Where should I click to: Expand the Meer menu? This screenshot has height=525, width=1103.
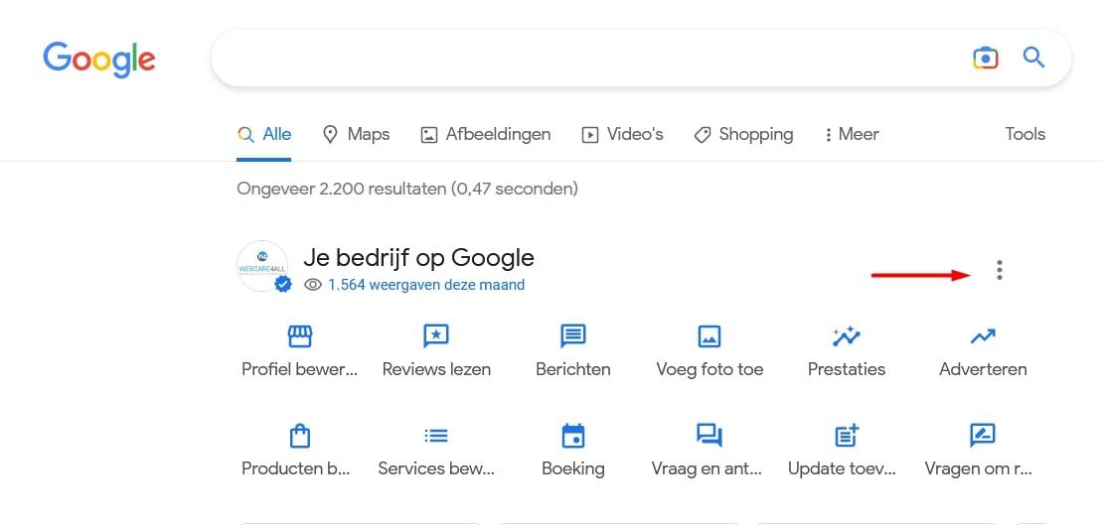tap(852, 134)
